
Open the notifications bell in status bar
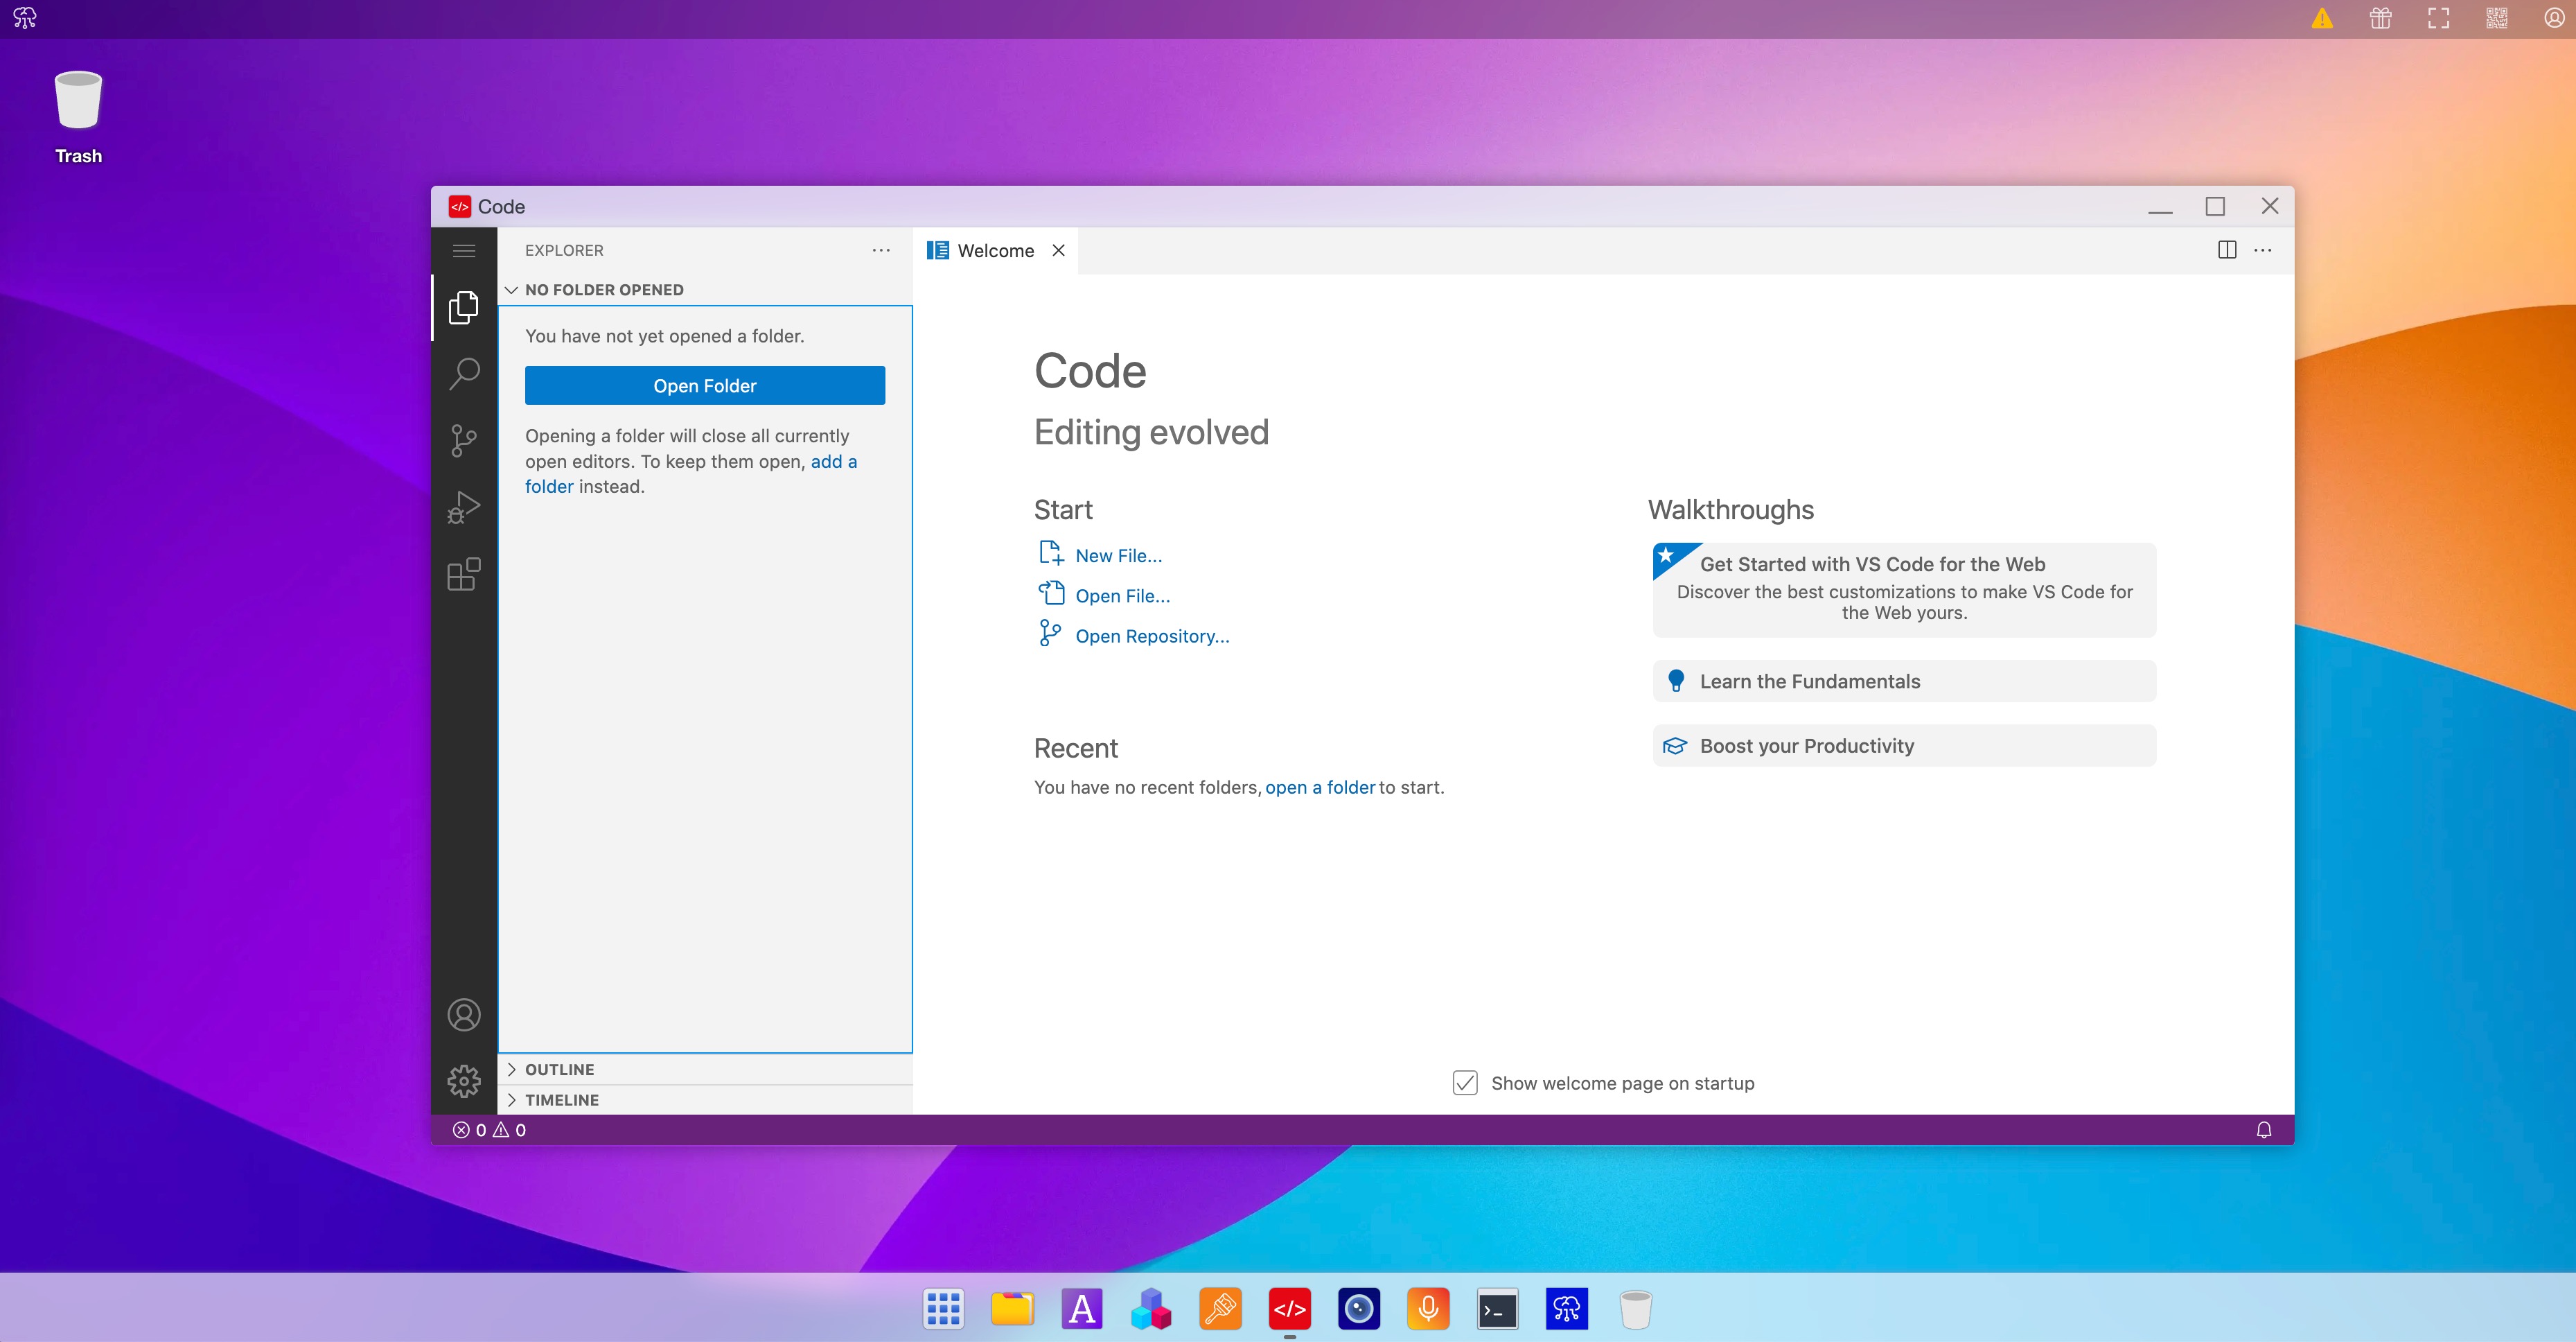2263,1130
